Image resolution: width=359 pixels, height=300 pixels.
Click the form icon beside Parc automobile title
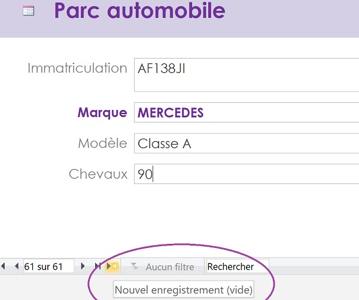tap(29, 11)
